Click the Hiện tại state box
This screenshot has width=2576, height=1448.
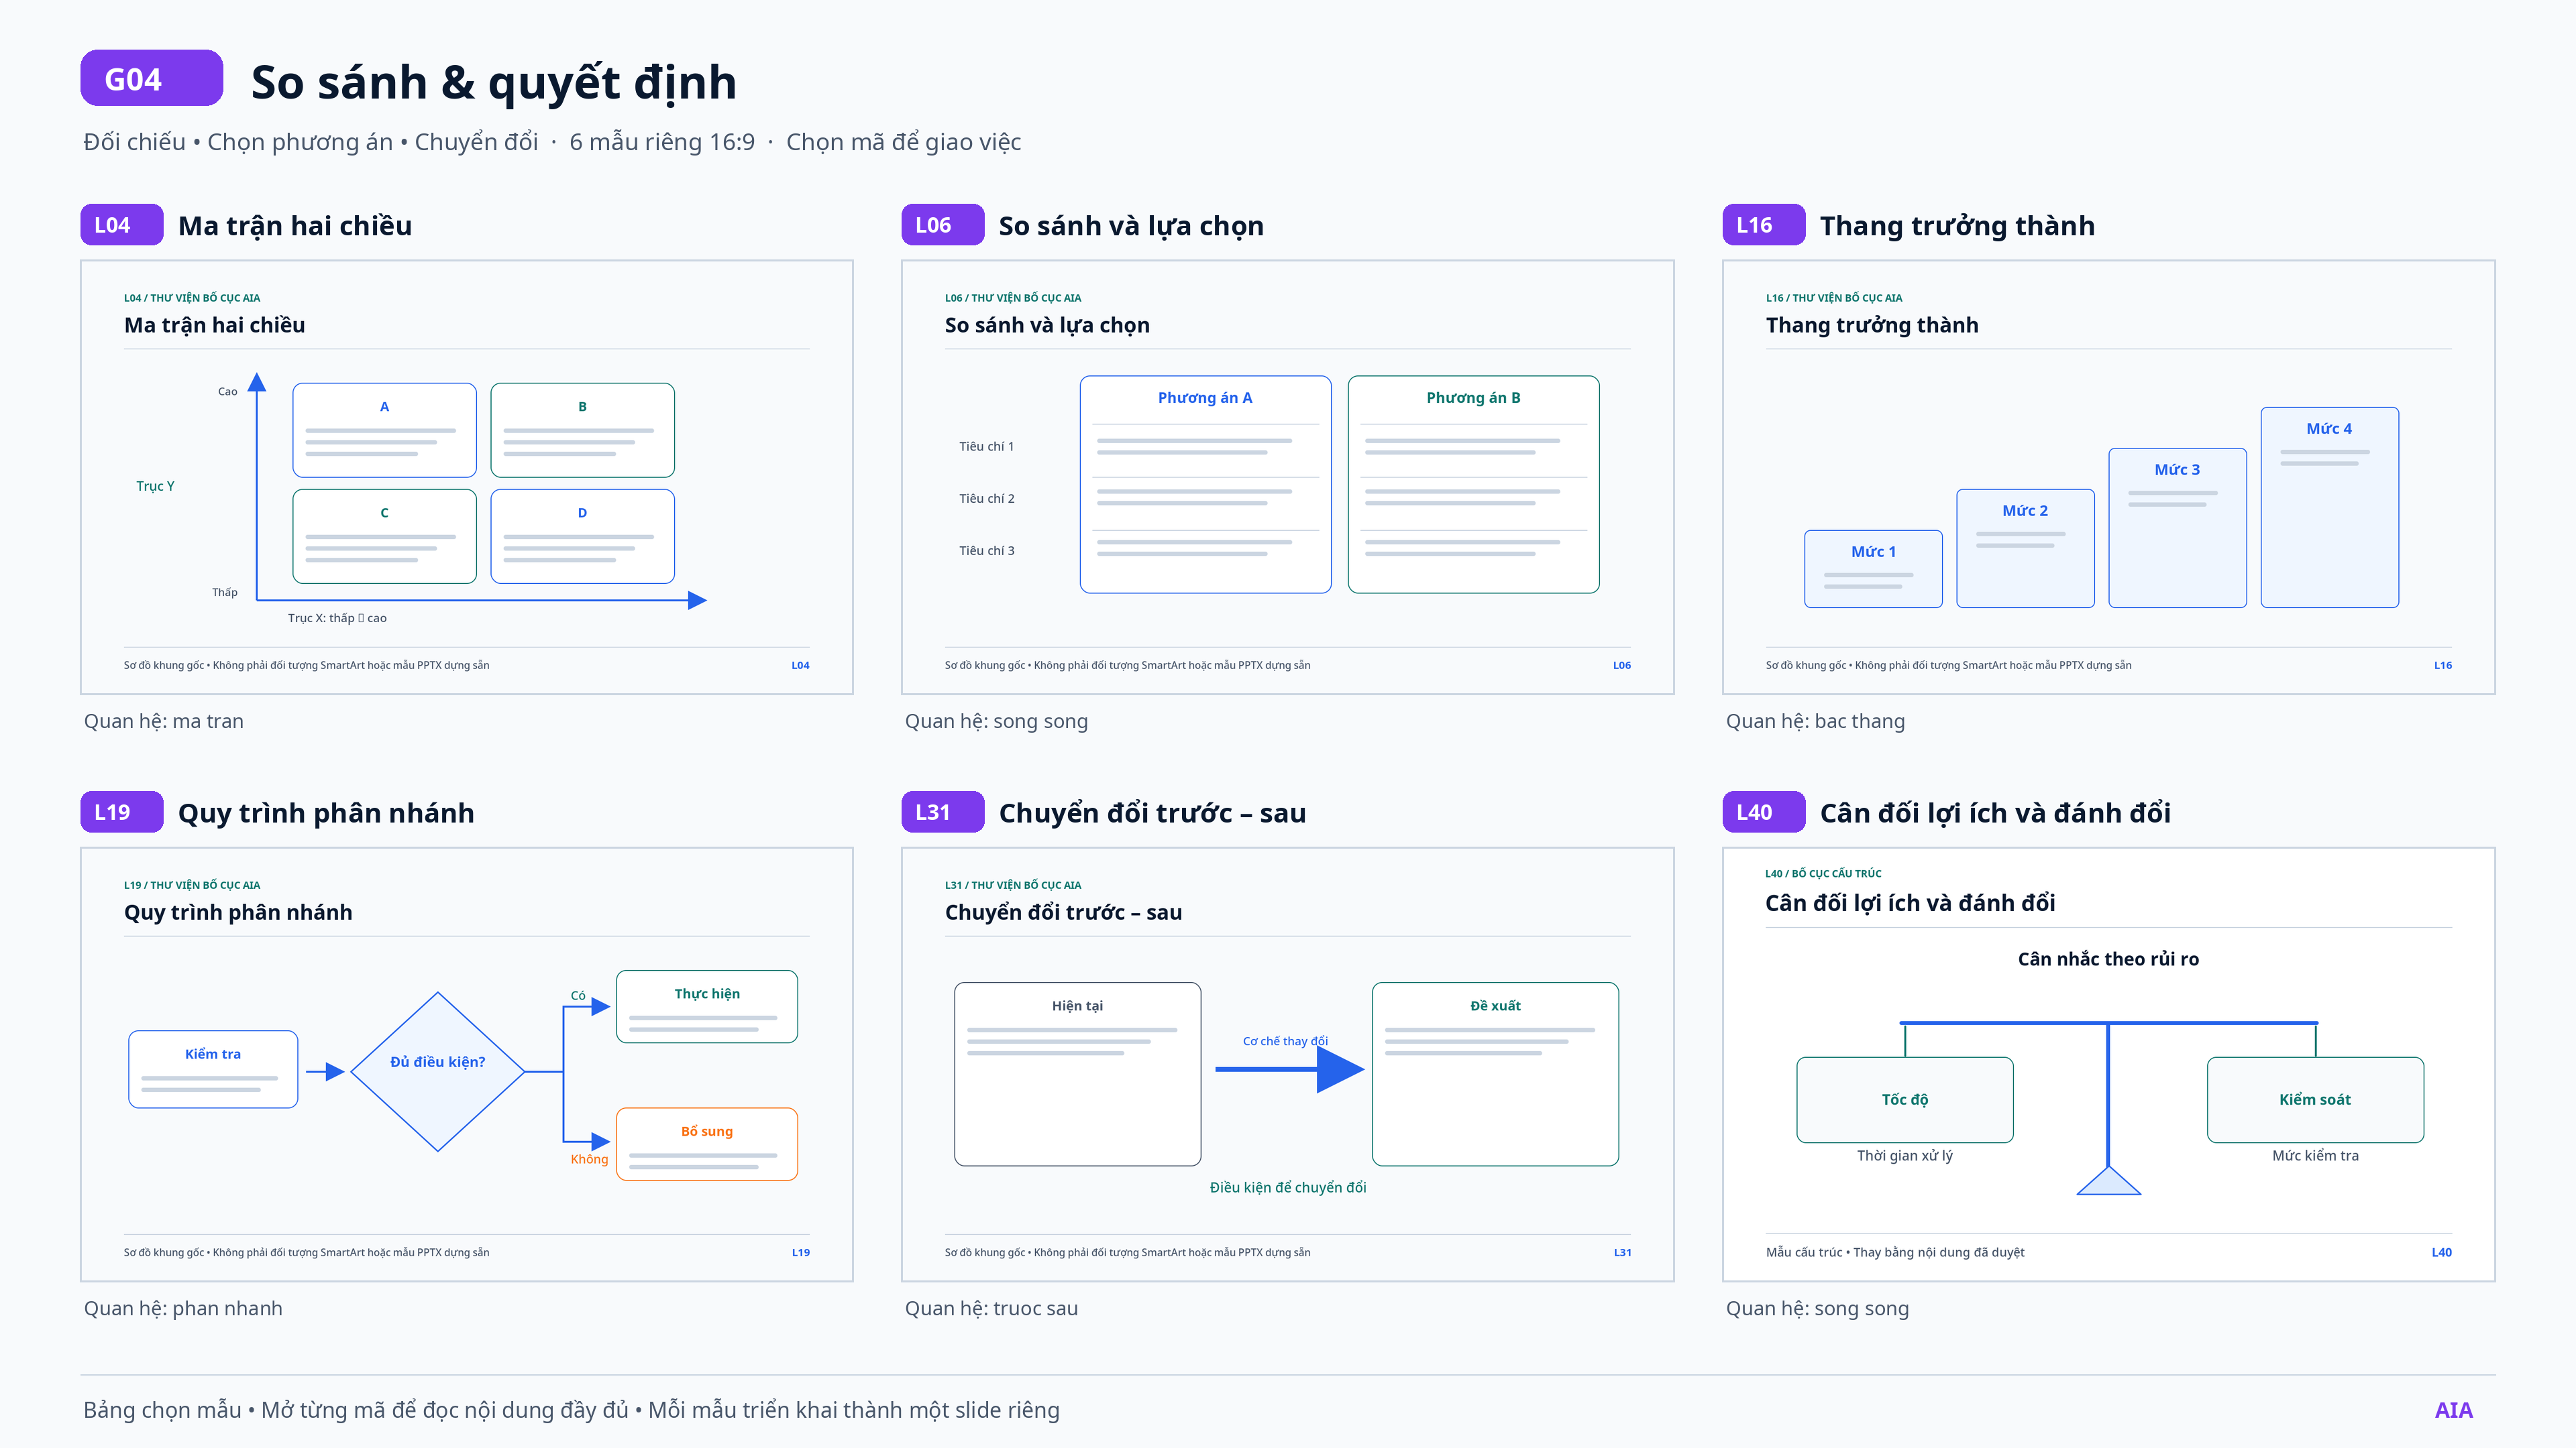click(1077, 1074)
